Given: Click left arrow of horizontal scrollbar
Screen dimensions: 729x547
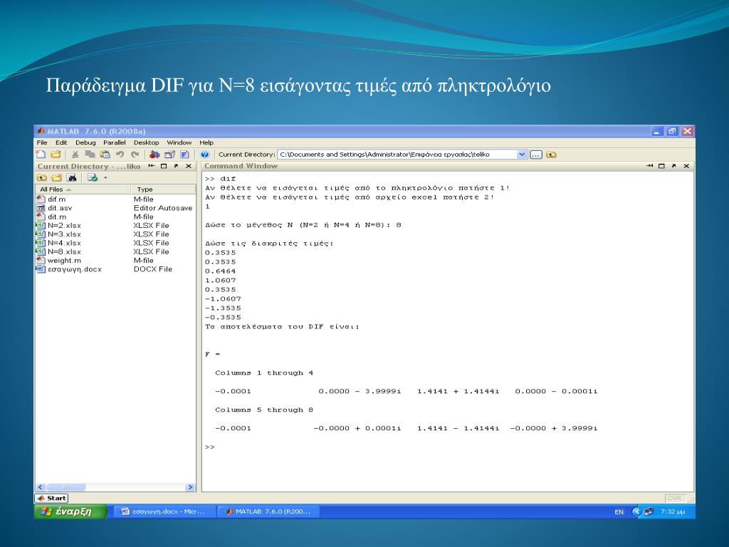Looking at the screenshot, I should point(41,487).
